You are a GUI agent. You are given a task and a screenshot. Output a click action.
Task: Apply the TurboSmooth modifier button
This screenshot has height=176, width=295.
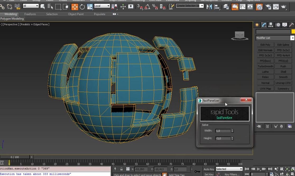[265, 66]
